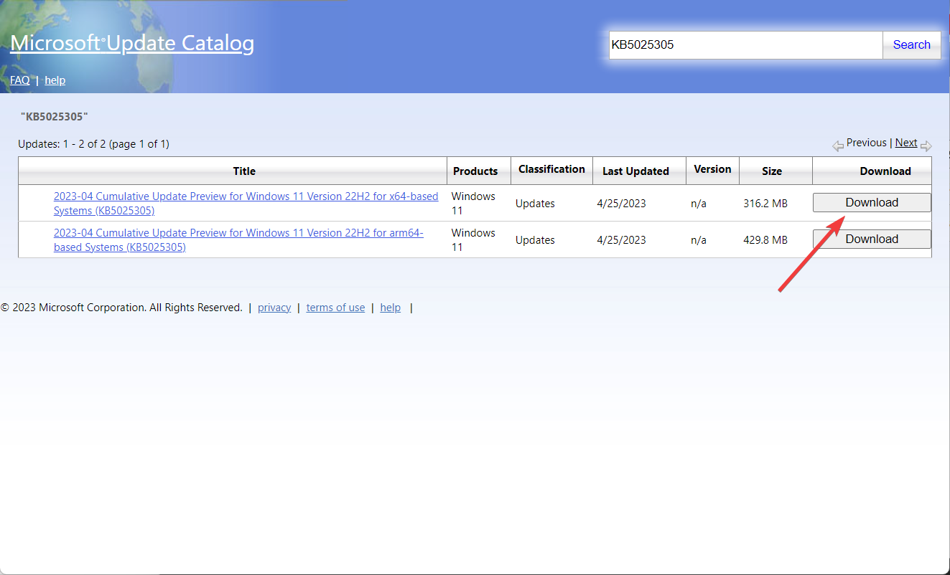Click the Next page arrow icon
Screen dimensions: 950x575
click(926, 146)
